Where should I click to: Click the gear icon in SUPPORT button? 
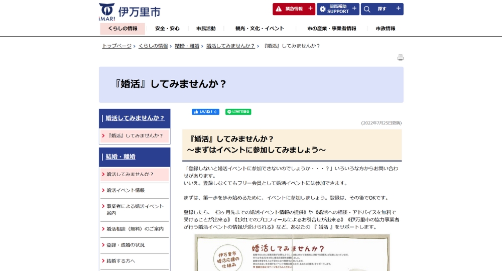[322, 9]
